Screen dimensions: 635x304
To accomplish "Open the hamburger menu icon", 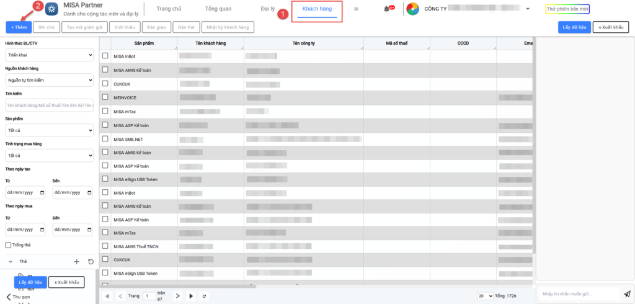I will (x=357, y=9).
